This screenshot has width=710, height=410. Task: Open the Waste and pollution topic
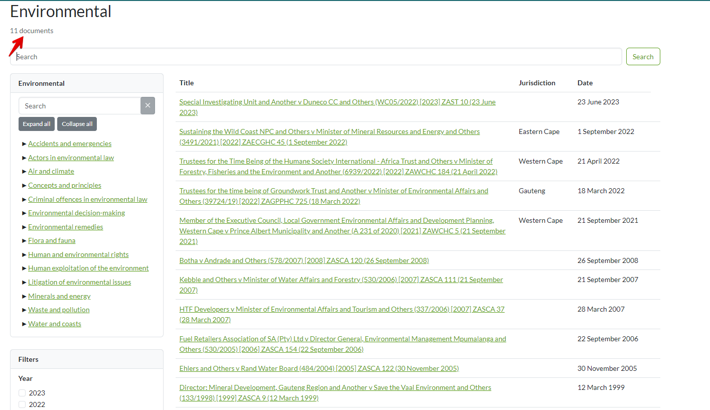coord(59,310)
